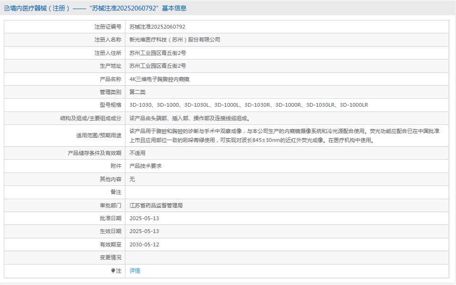The width and height of the screenshot is (456, 285).
Task: Click the expiry date 2030-05-12
Action: (x=144, y=244)
